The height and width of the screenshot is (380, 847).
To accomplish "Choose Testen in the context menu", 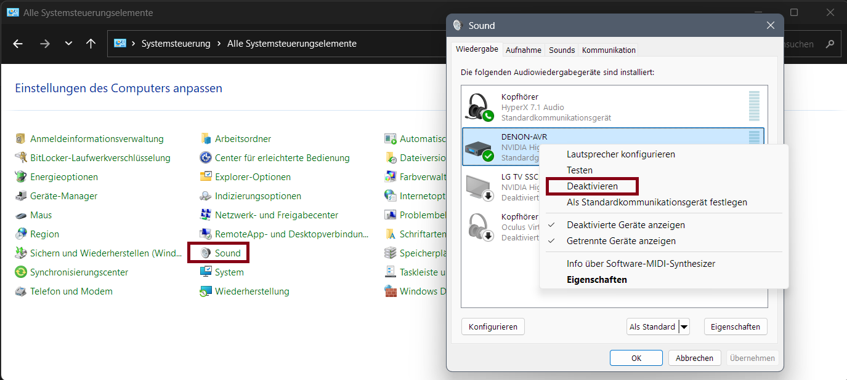I will coord(663,170).
